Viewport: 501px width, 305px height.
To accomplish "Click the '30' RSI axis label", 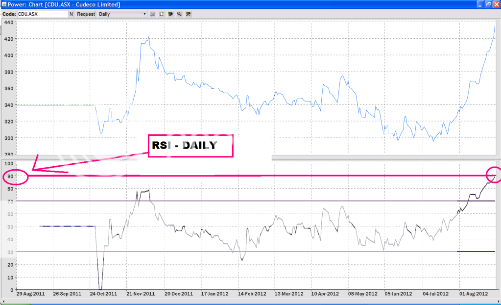I will point(10,252).
